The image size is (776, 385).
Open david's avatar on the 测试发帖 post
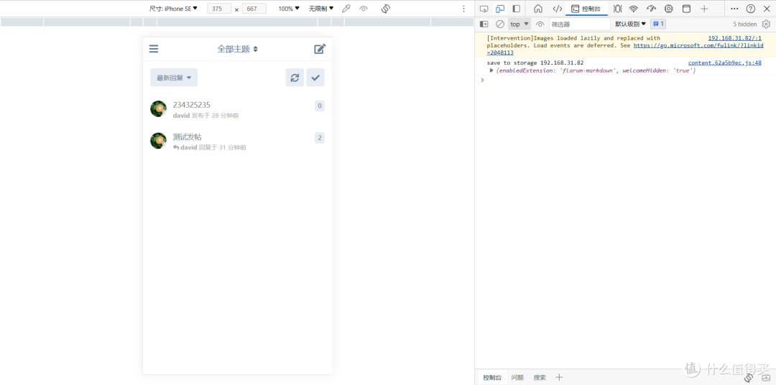158,141
